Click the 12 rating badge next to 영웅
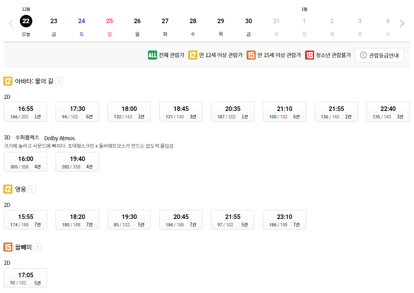The height and width of the screenshot is (293, 414). [x=7, y=189]
